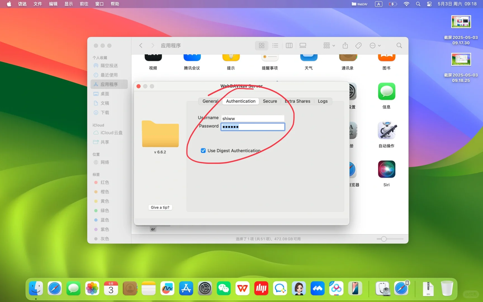Open the 文件 menu in menu bar
483x302 pixels.
click(x=37, y=4)
